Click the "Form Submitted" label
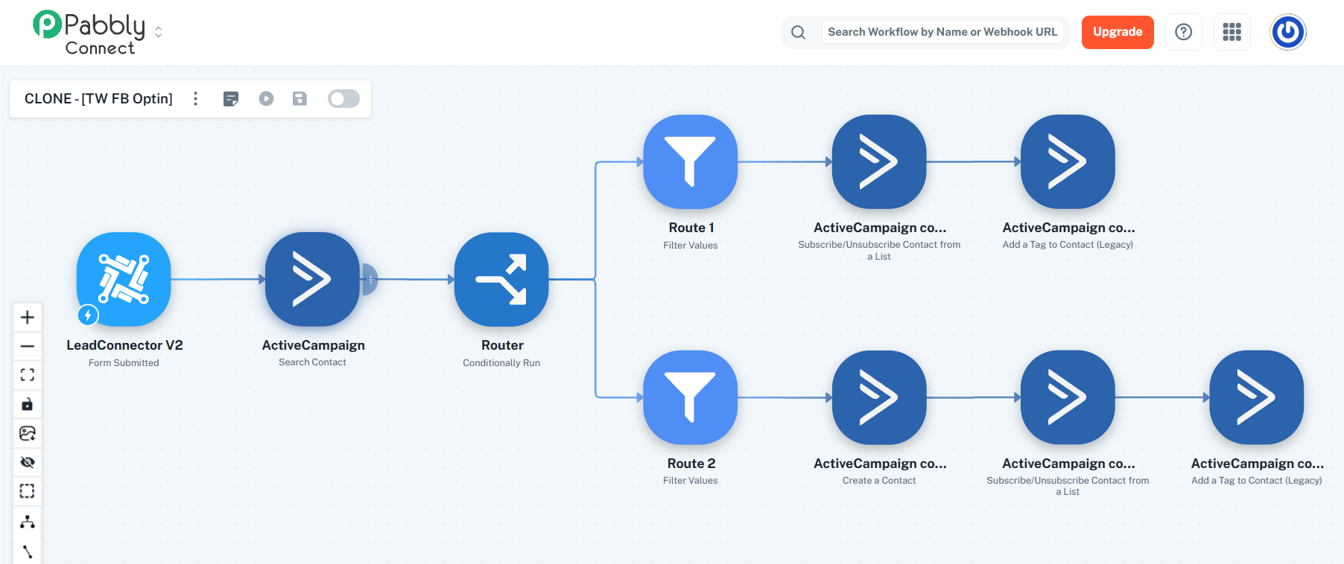Image resolution: width=1344 pixels, height=564 pixels. tap(124, 363)
